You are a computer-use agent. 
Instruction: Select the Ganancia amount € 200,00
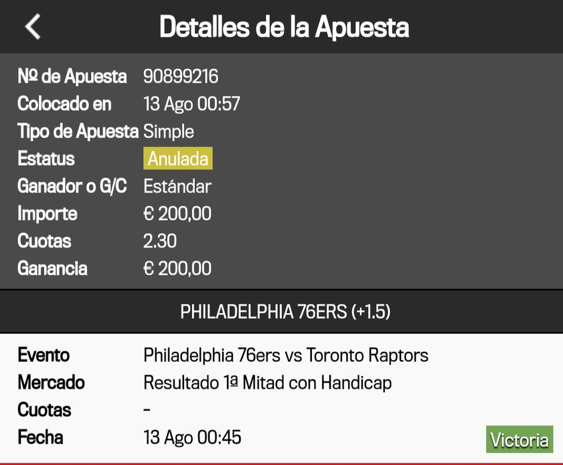pyautogui.click(x=177, y=268)
